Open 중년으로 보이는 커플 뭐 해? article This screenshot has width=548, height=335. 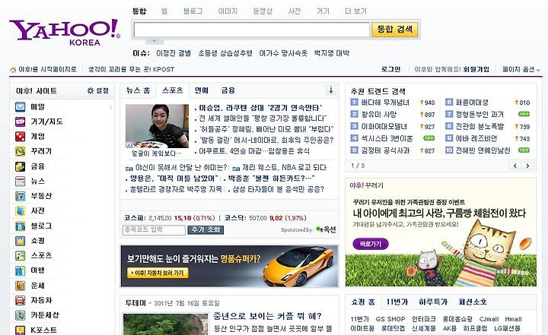pos(267,316)
